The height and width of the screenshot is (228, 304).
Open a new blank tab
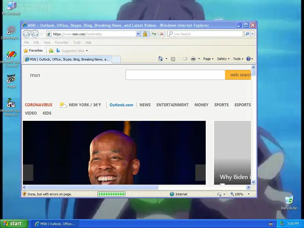116,59
